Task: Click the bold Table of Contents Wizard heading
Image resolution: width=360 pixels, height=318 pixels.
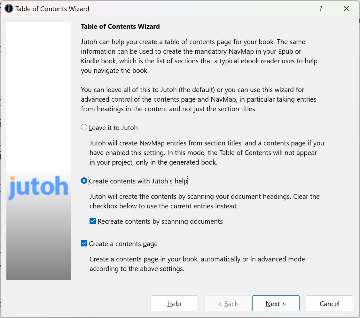Action: click(x=120, y=27)
